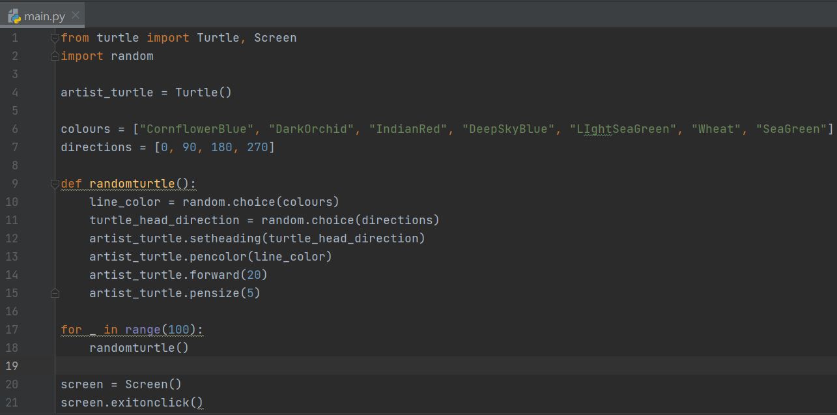Viewport: 837px width, 415px height.
Task: Collapse the randomturtle function fold on line 9
Action: [55, 184]
